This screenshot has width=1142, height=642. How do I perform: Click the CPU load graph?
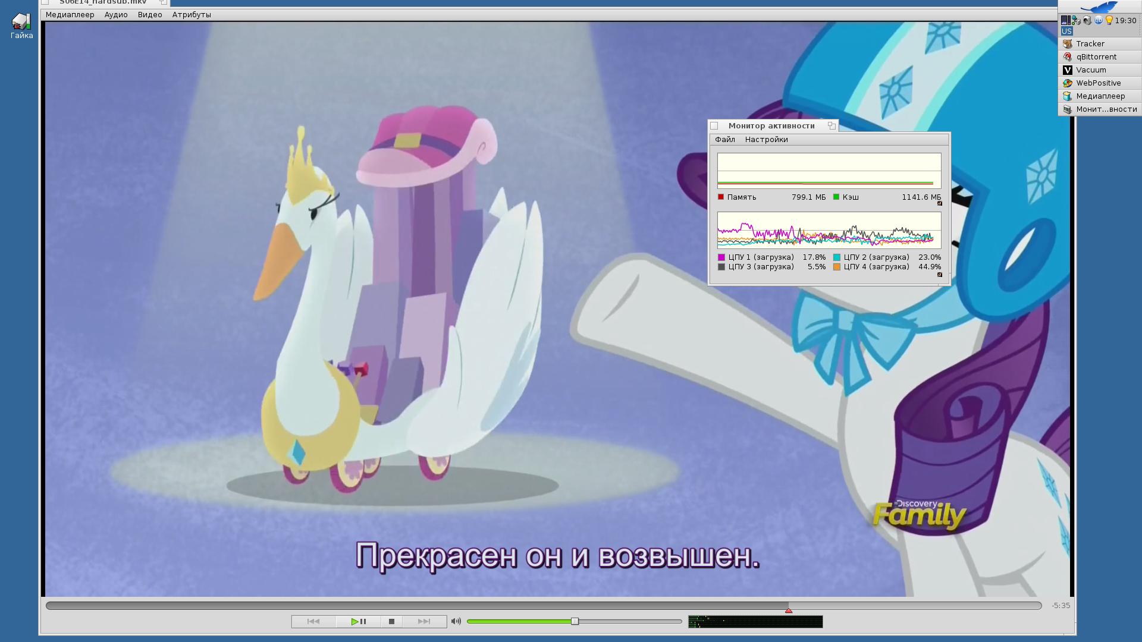829,230
